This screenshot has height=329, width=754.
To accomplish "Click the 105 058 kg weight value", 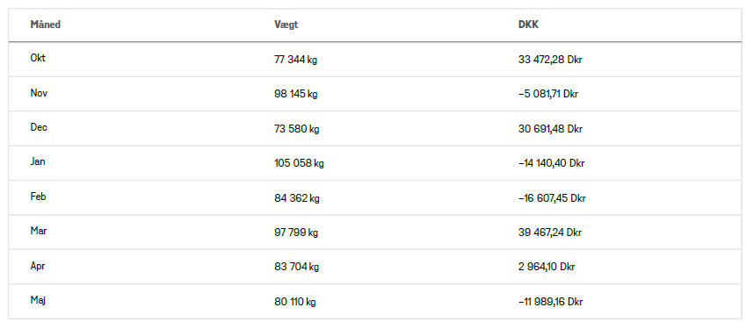I will click(x=299, y=164).
